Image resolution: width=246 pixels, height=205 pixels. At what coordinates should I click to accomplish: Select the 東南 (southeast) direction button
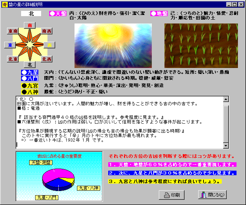(13, 31)
